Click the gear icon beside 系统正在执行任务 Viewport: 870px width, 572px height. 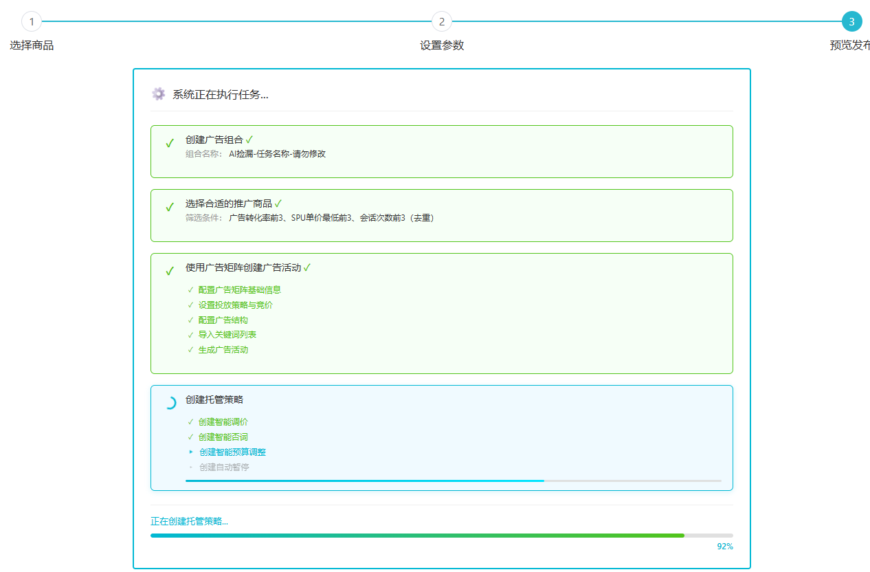coord(159,94)
